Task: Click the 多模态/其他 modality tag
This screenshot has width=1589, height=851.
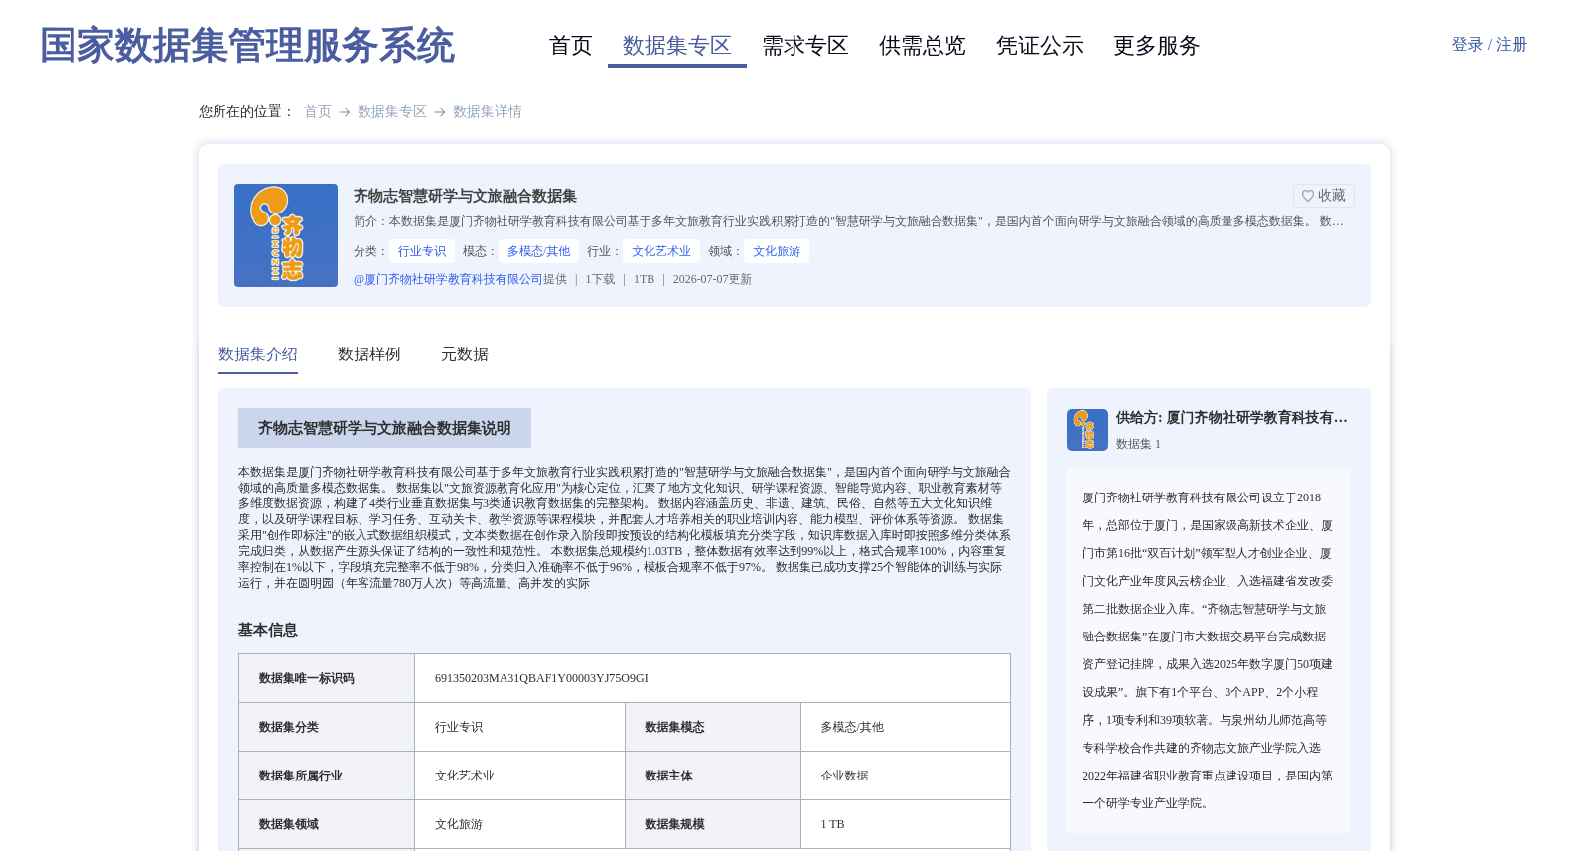Action: pos(539,252)
